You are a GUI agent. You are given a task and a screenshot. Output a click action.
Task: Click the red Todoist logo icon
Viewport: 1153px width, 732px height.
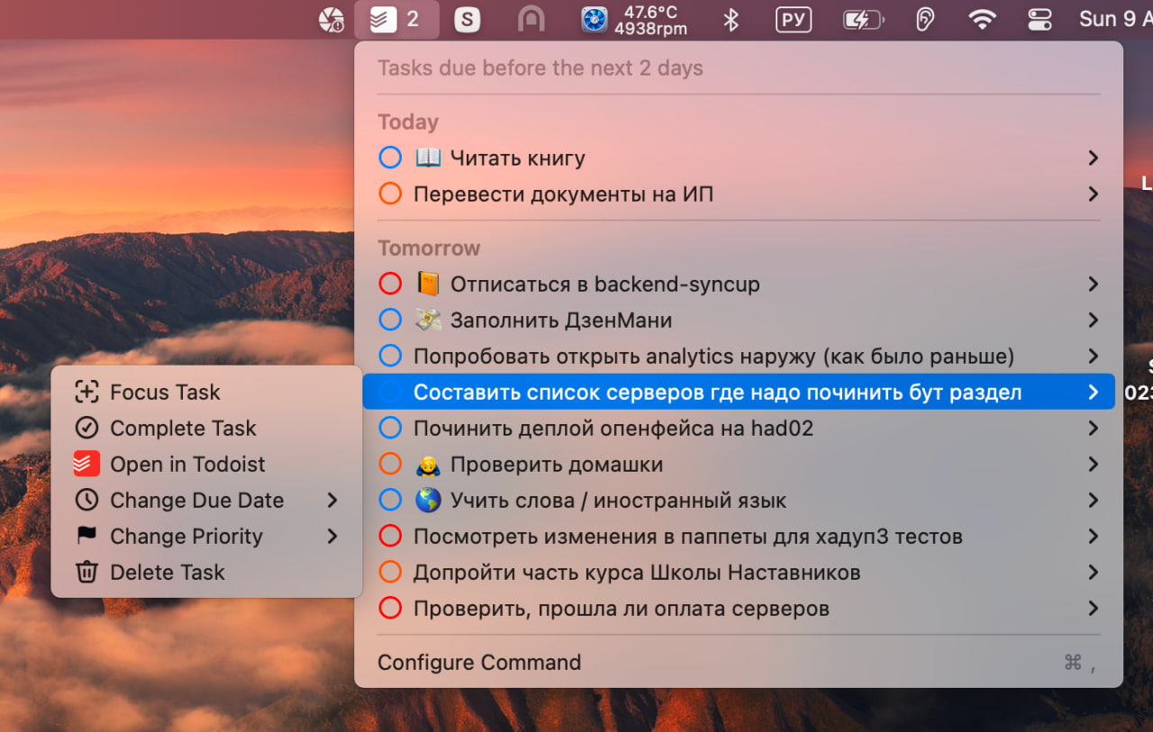(86, 465)
